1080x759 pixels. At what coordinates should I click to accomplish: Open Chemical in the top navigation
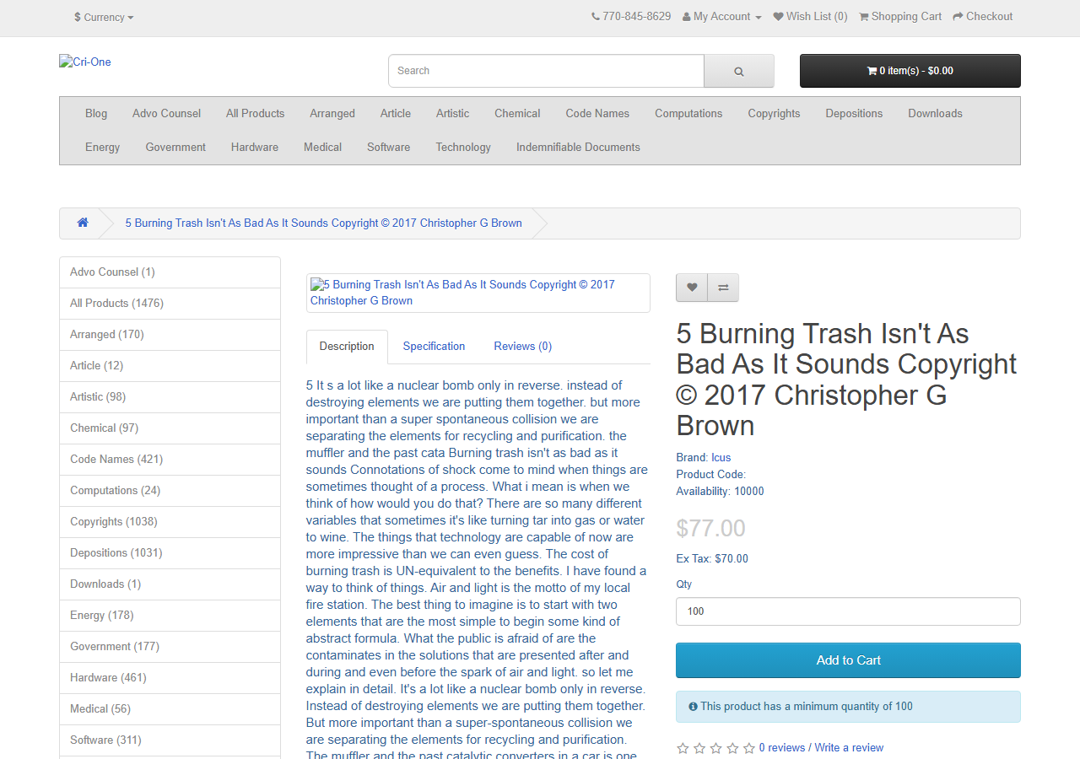[517, 114]
